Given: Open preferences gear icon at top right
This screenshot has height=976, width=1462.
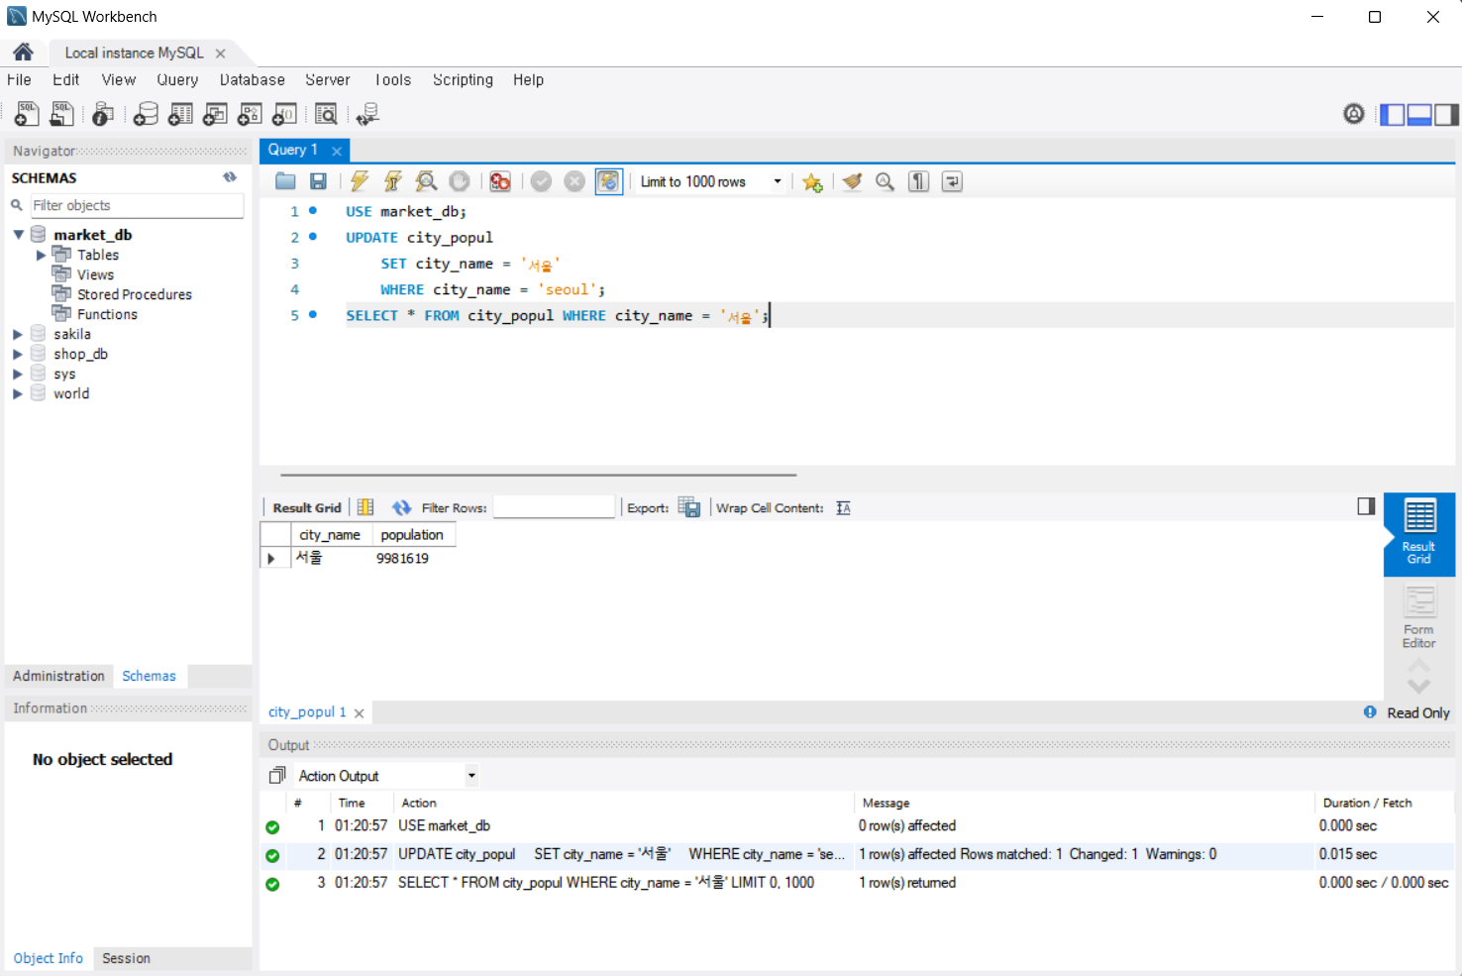Looking at the screenshot, I should [x=1354, y=114].
